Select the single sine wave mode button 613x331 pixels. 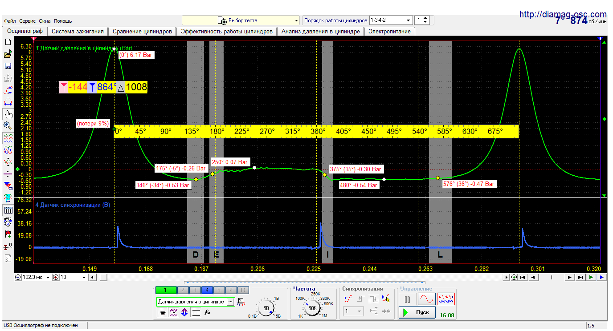tap(427, 299)
